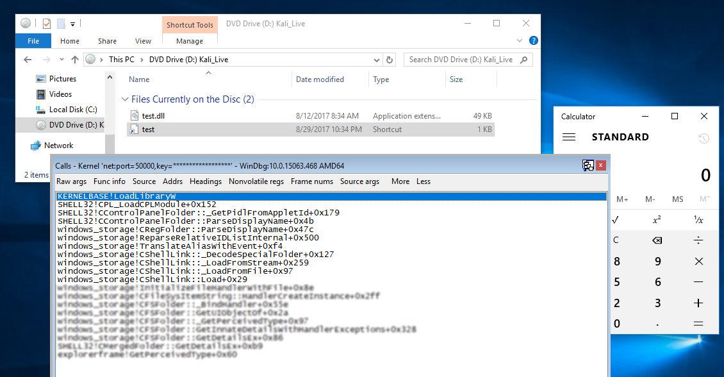Refresh the DVD Drive folder view
The height and width of the screenshot is (377, 724).
coord(390,60)
